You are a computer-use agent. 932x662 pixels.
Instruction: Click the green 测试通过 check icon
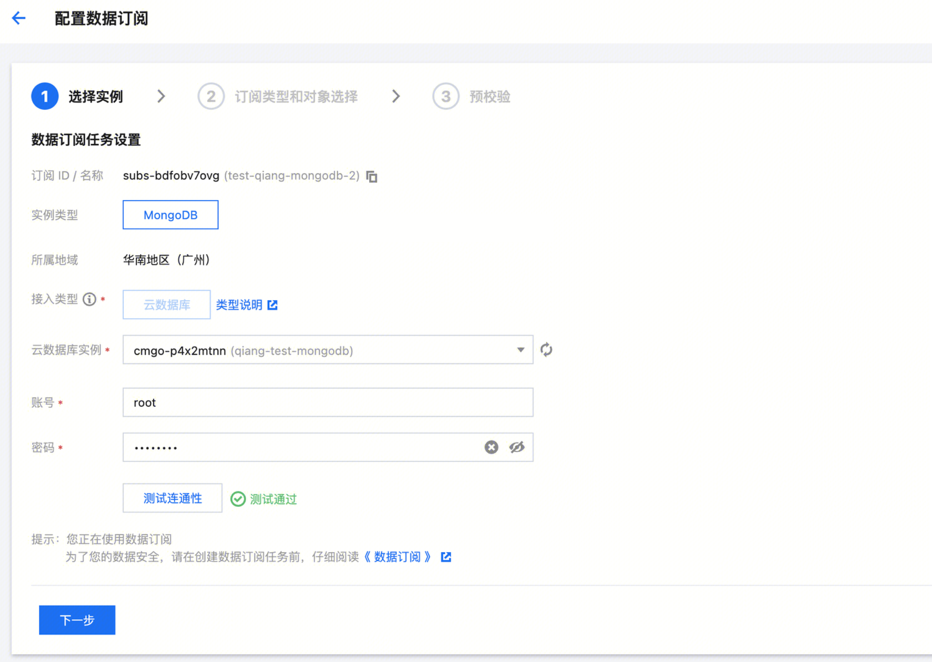coord(238,499)
